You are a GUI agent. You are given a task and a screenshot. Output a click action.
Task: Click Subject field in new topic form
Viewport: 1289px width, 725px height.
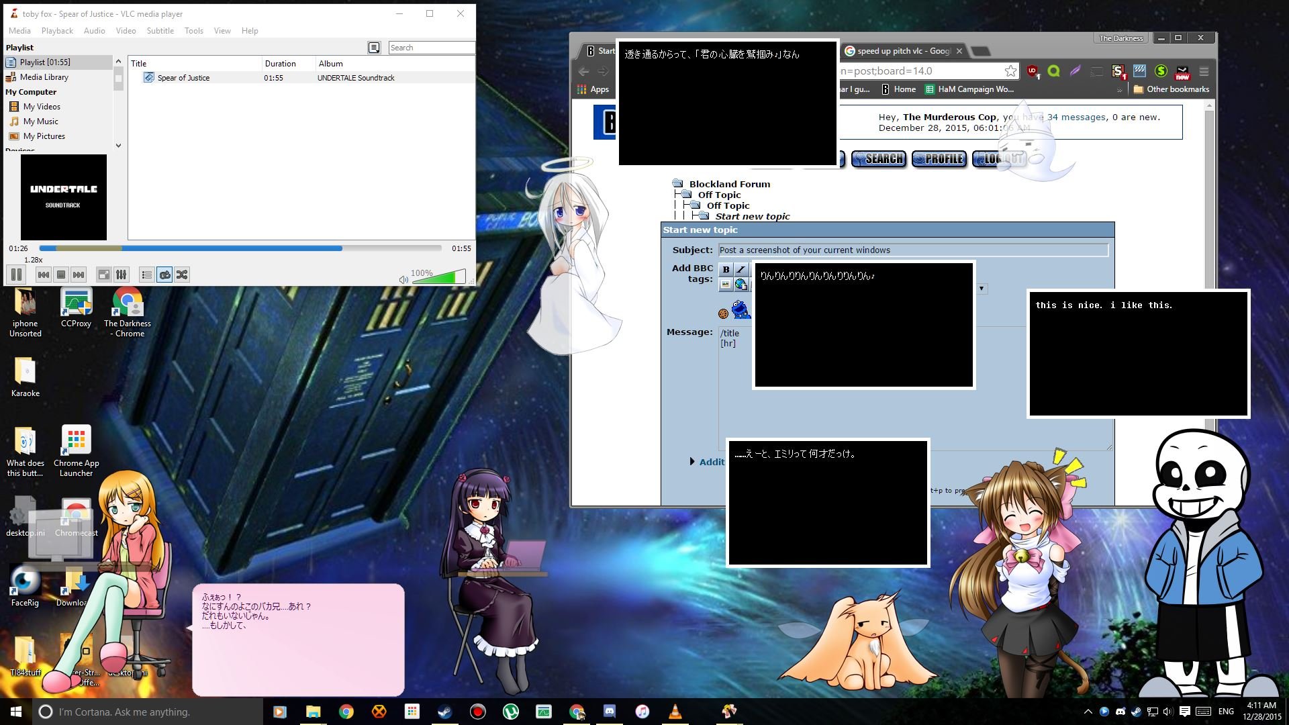(913, 250)
